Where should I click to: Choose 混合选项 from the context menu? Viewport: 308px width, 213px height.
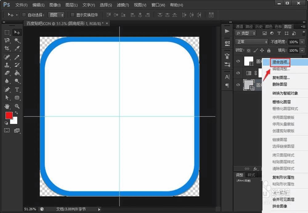pos(281,62)
